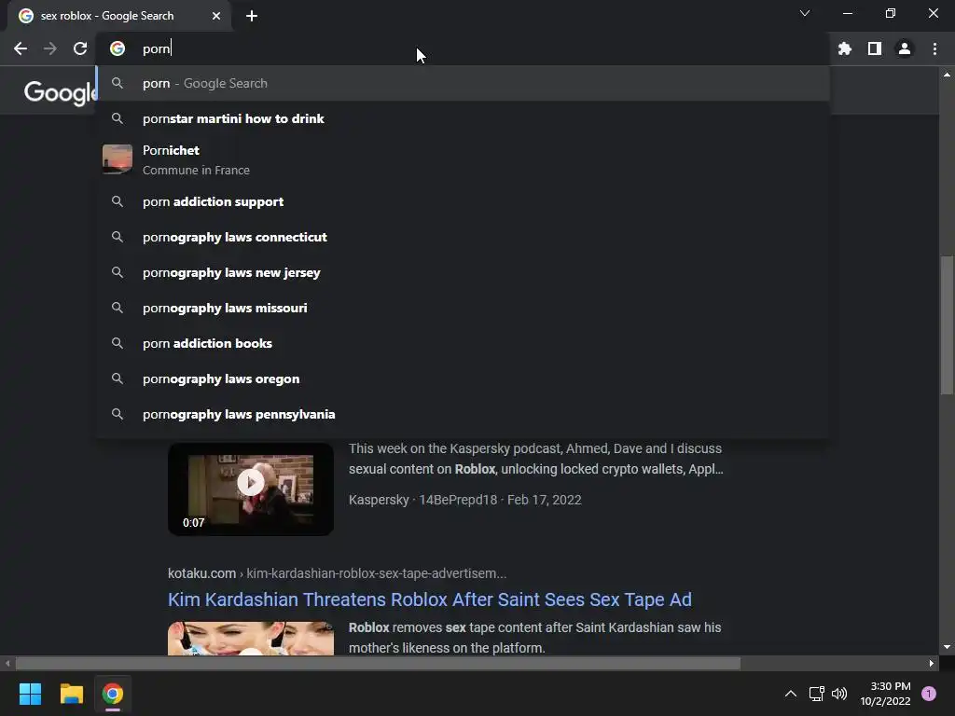Click inside the address bar text field
The height and width of the screenshot is (716, 955).
(x=463, y=48)
